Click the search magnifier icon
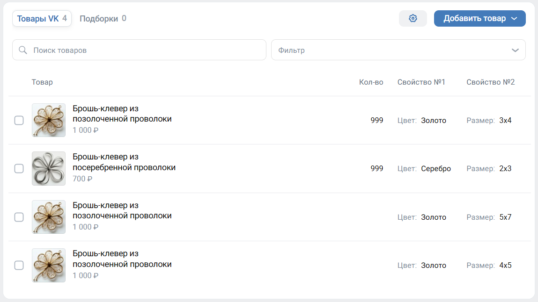The image size is (538, 302). click(x=22, y=50)
